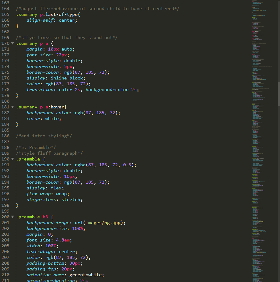This screenshot has width=280, height=282.
Task: Click the rgba function in .preamble background-color
Action: pyautogui.click(x=80, y=165)
